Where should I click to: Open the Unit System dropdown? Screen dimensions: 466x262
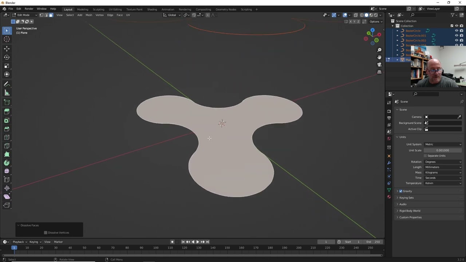pyautogui.click(x=443, y=144)
